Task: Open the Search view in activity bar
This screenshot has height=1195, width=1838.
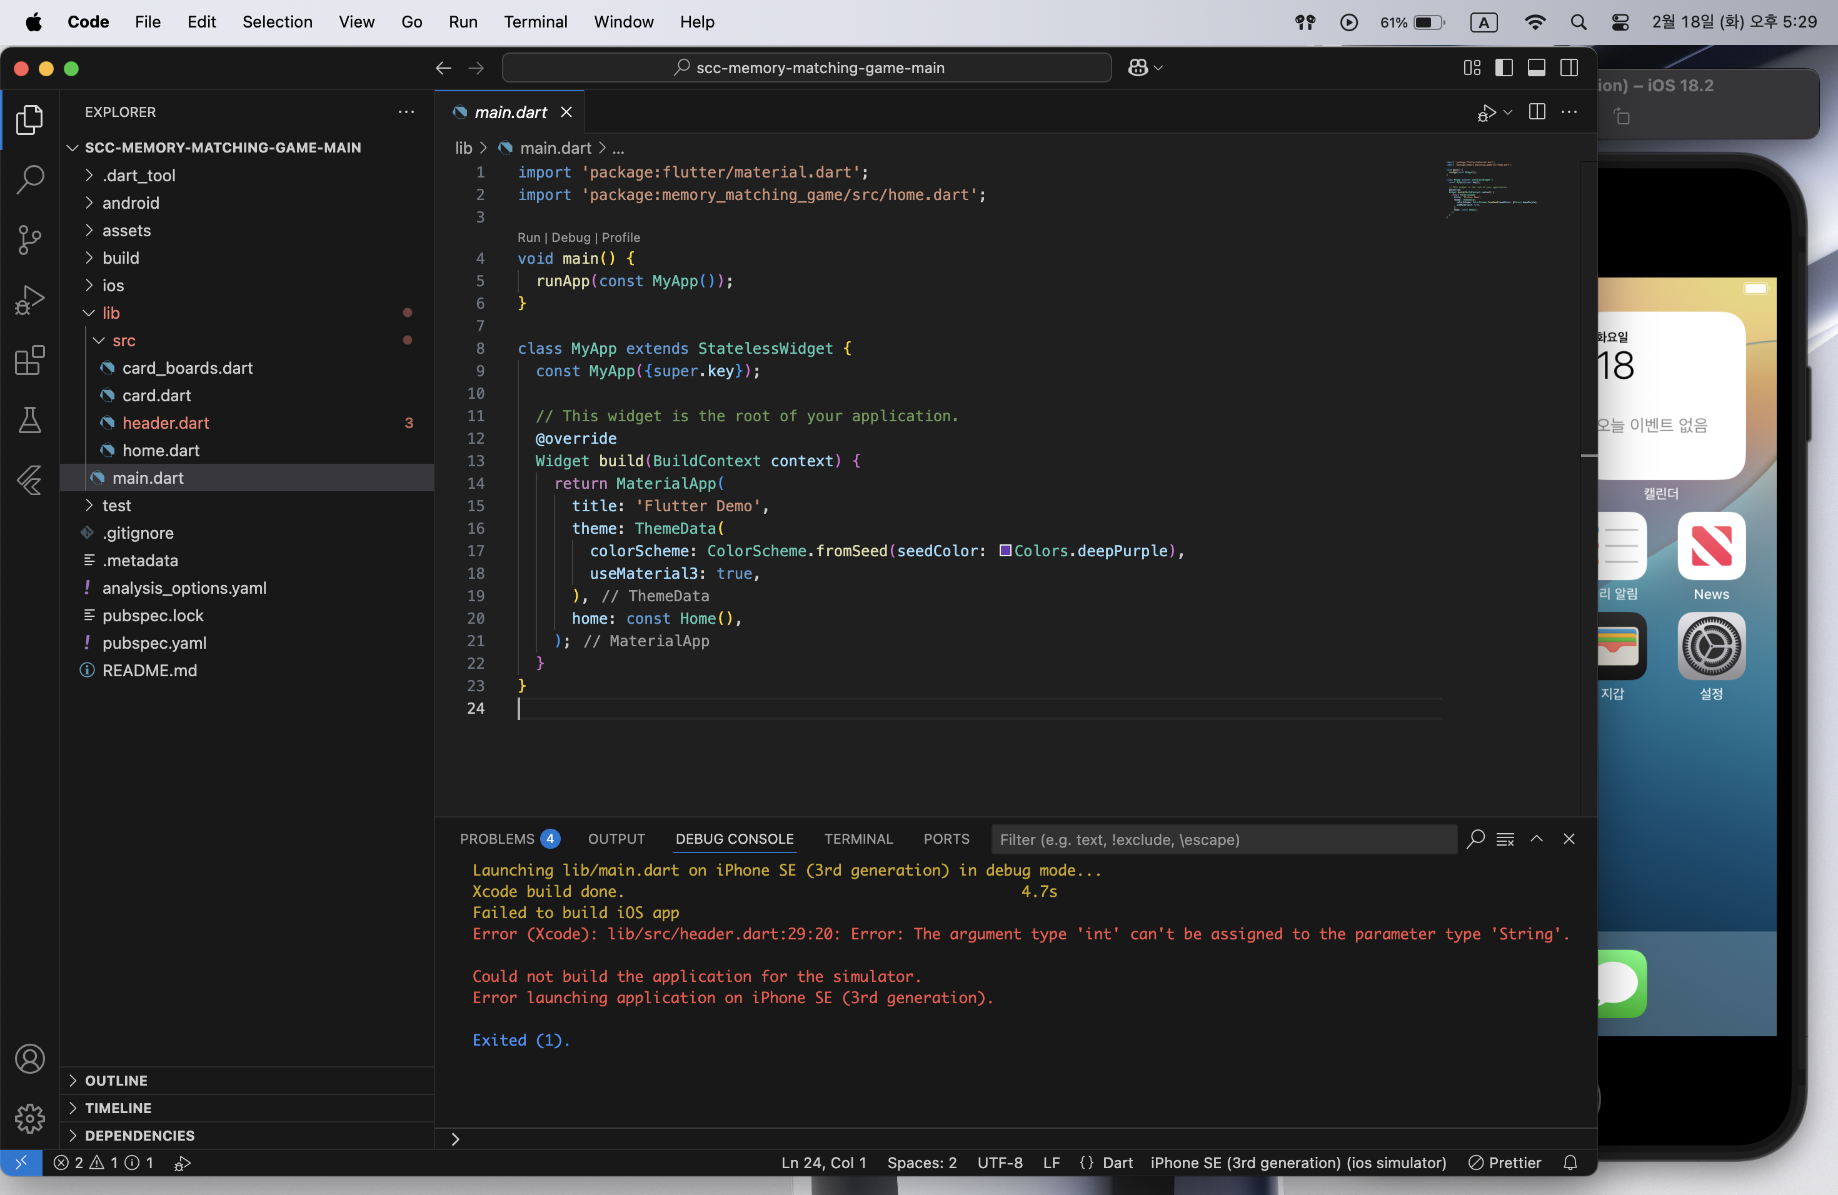Action: point(29,179)
